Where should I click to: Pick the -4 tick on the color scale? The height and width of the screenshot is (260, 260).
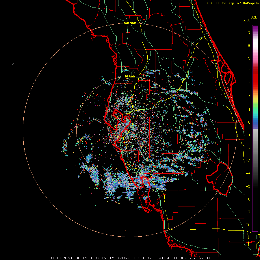pyautogui.click(x=248, y=174)
